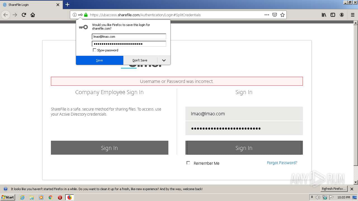This screenshot has height=201, width=358.
Task: Open the Forgot Password link
Action: (282, 163)
